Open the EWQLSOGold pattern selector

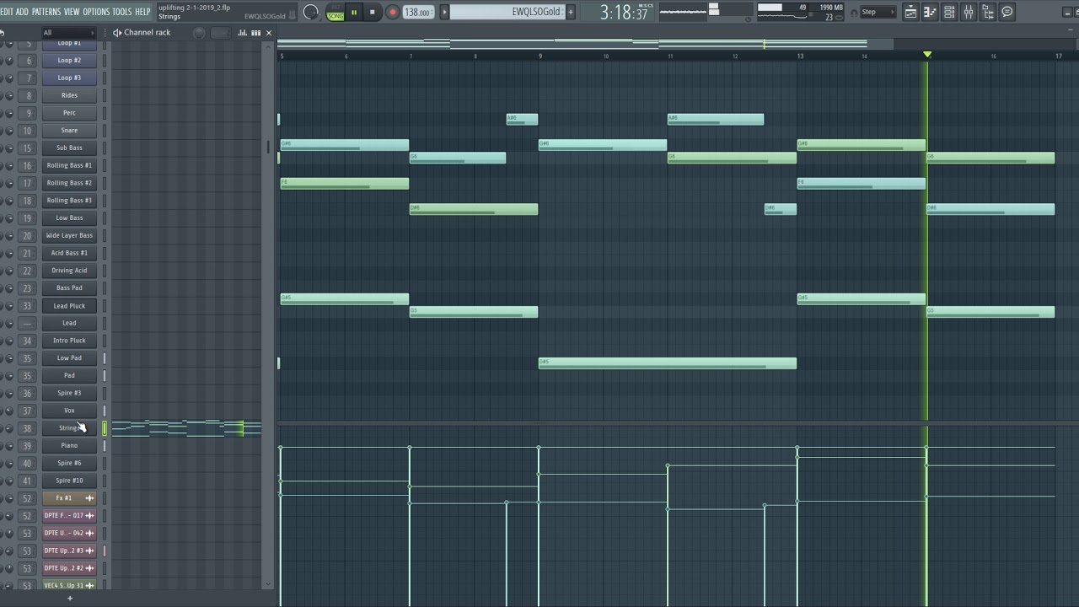[507, 12]
